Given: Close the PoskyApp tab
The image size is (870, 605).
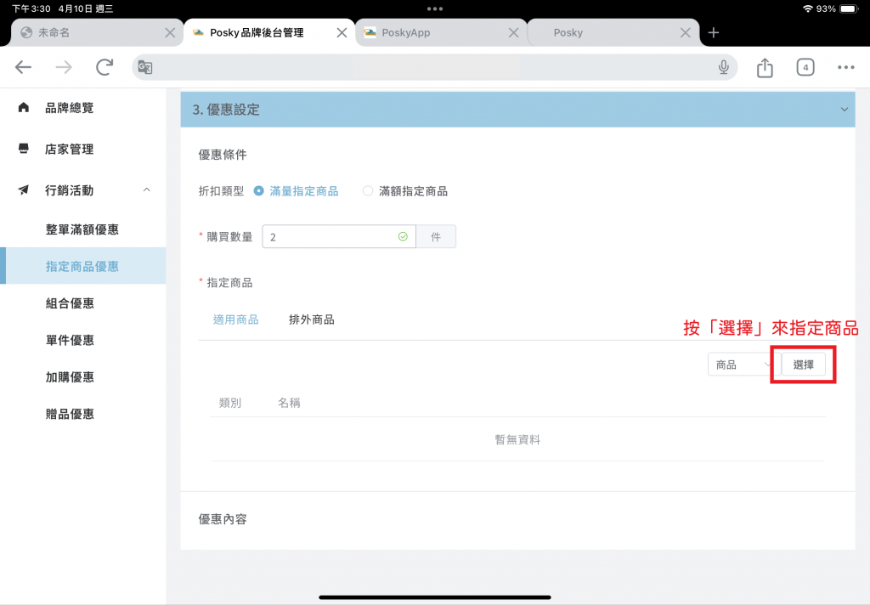Looking at the screenshot, I should tap(514, 33).
